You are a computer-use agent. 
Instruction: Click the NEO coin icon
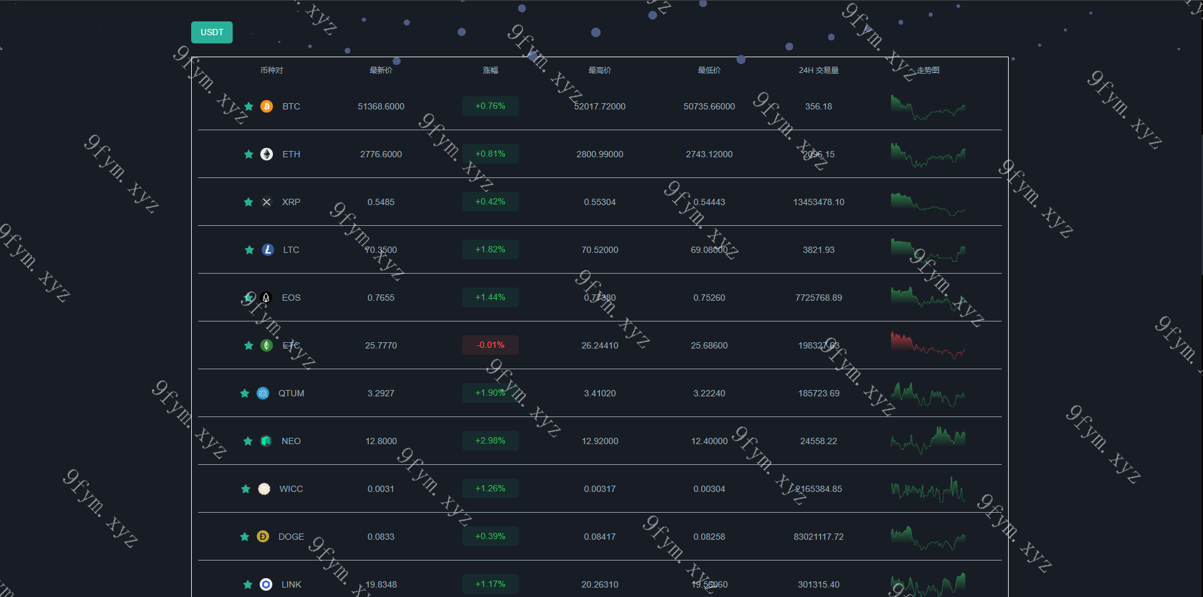tap(266, 441)
